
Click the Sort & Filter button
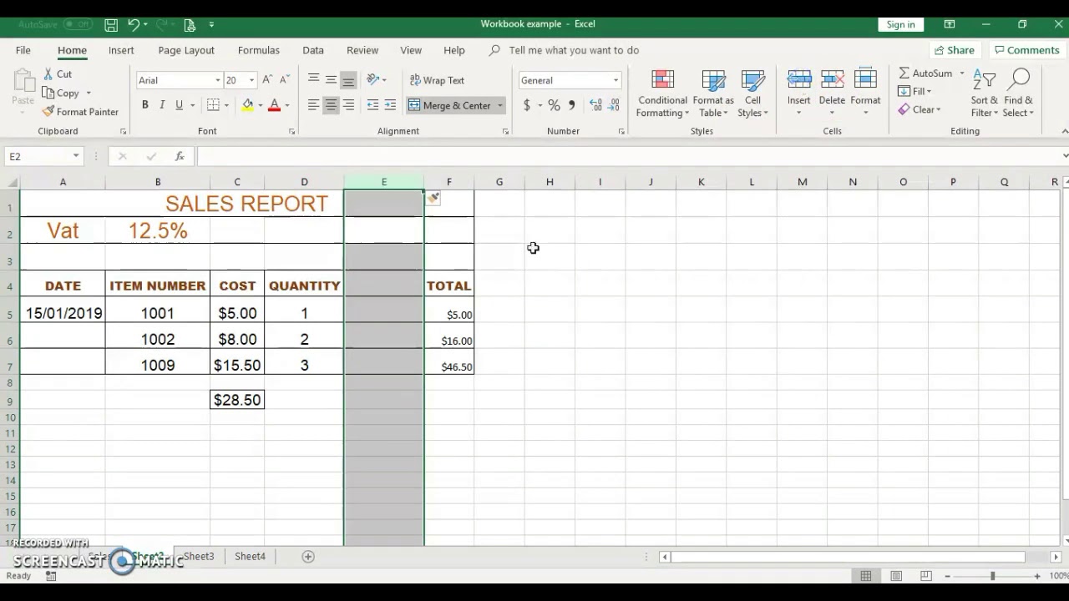[x=984, y=93]
